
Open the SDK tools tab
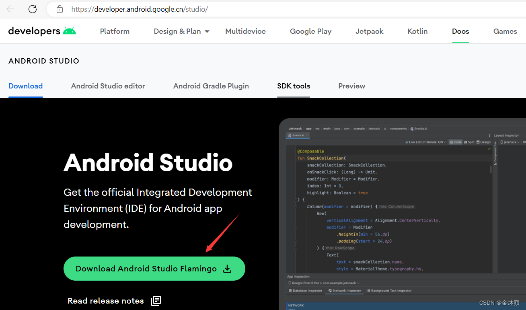(294, 86)
